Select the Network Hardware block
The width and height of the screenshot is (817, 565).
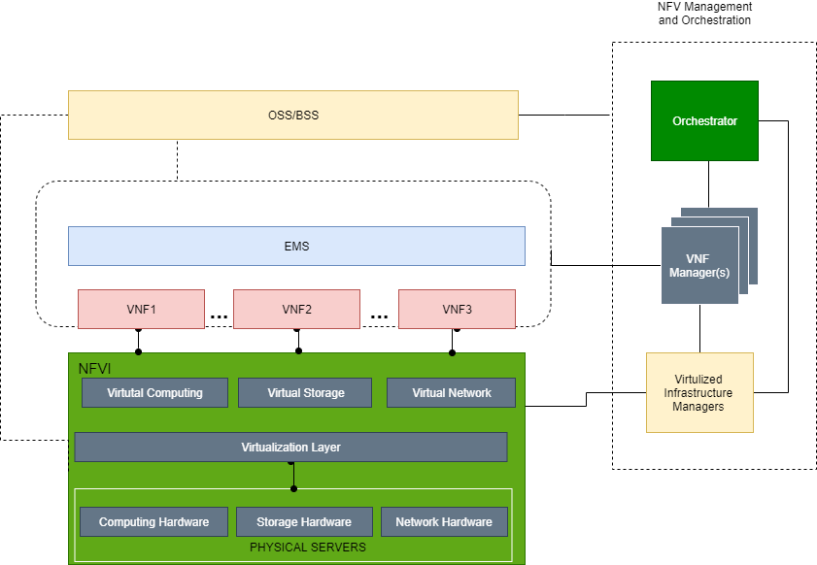point(445,521)
